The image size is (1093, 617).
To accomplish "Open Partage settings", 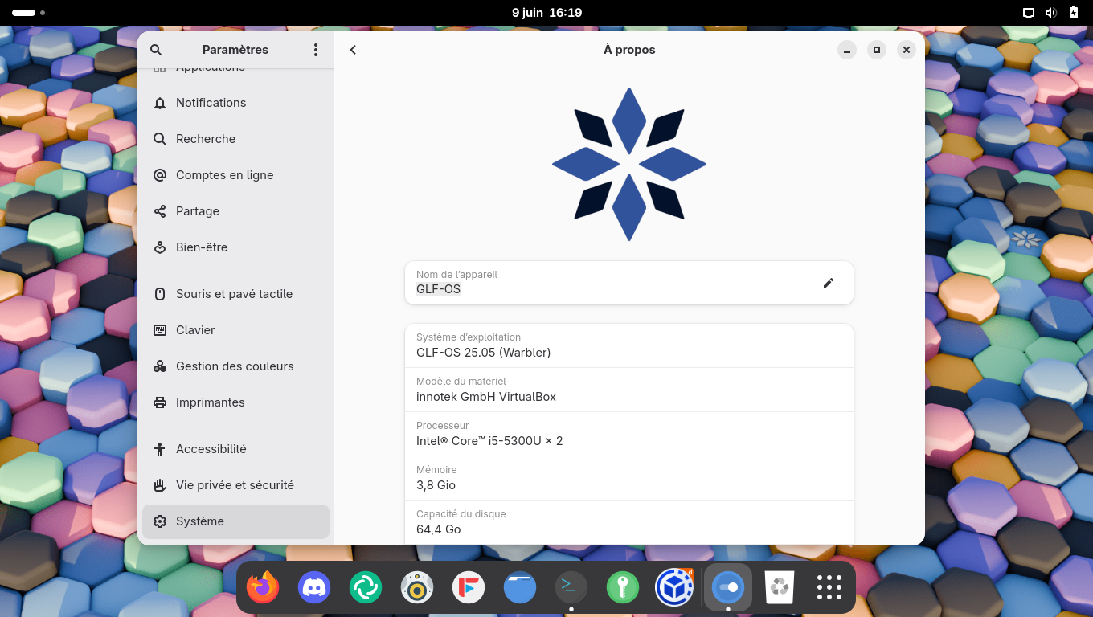I will point(235,211).
